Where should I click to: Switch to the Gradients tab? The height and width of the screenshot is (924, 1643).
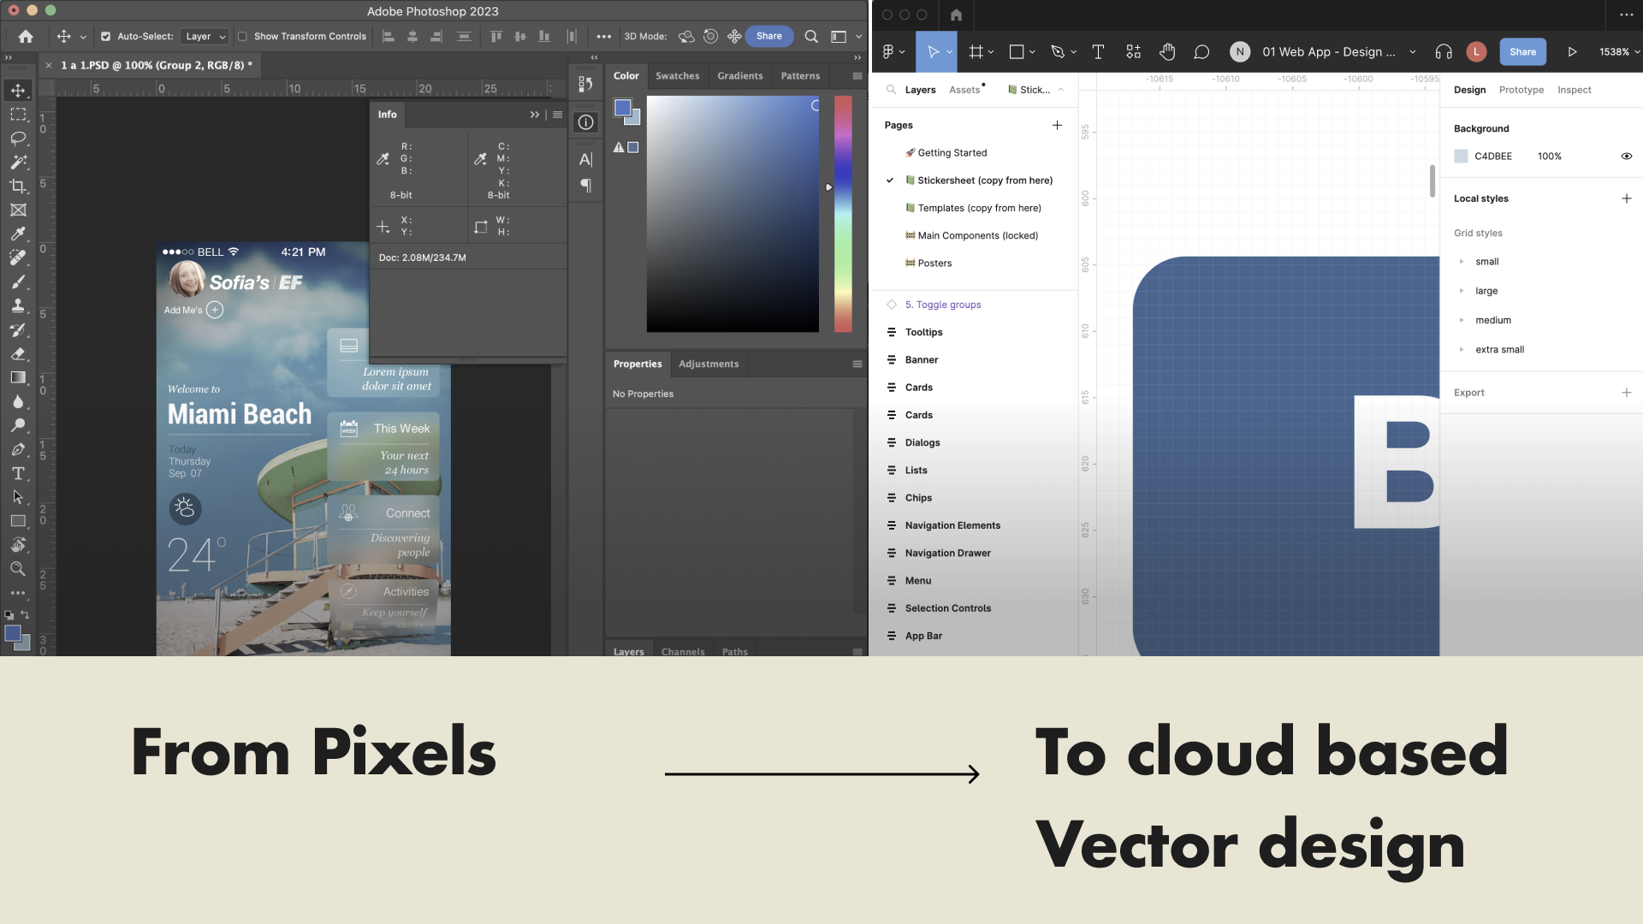(740, 75)
